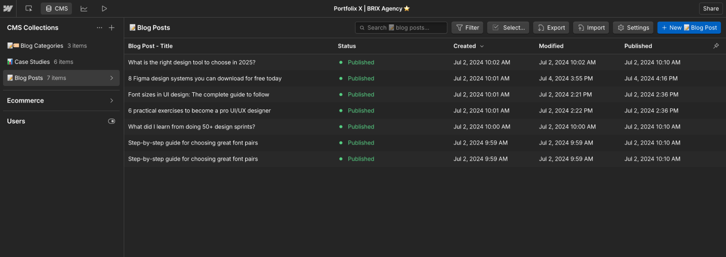Click Published status of the 50+ design sprints post

[x=357, y=126]
